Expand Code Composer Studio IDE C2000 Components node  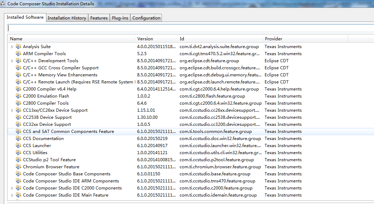pyautogui.click(x=12, y=188)
